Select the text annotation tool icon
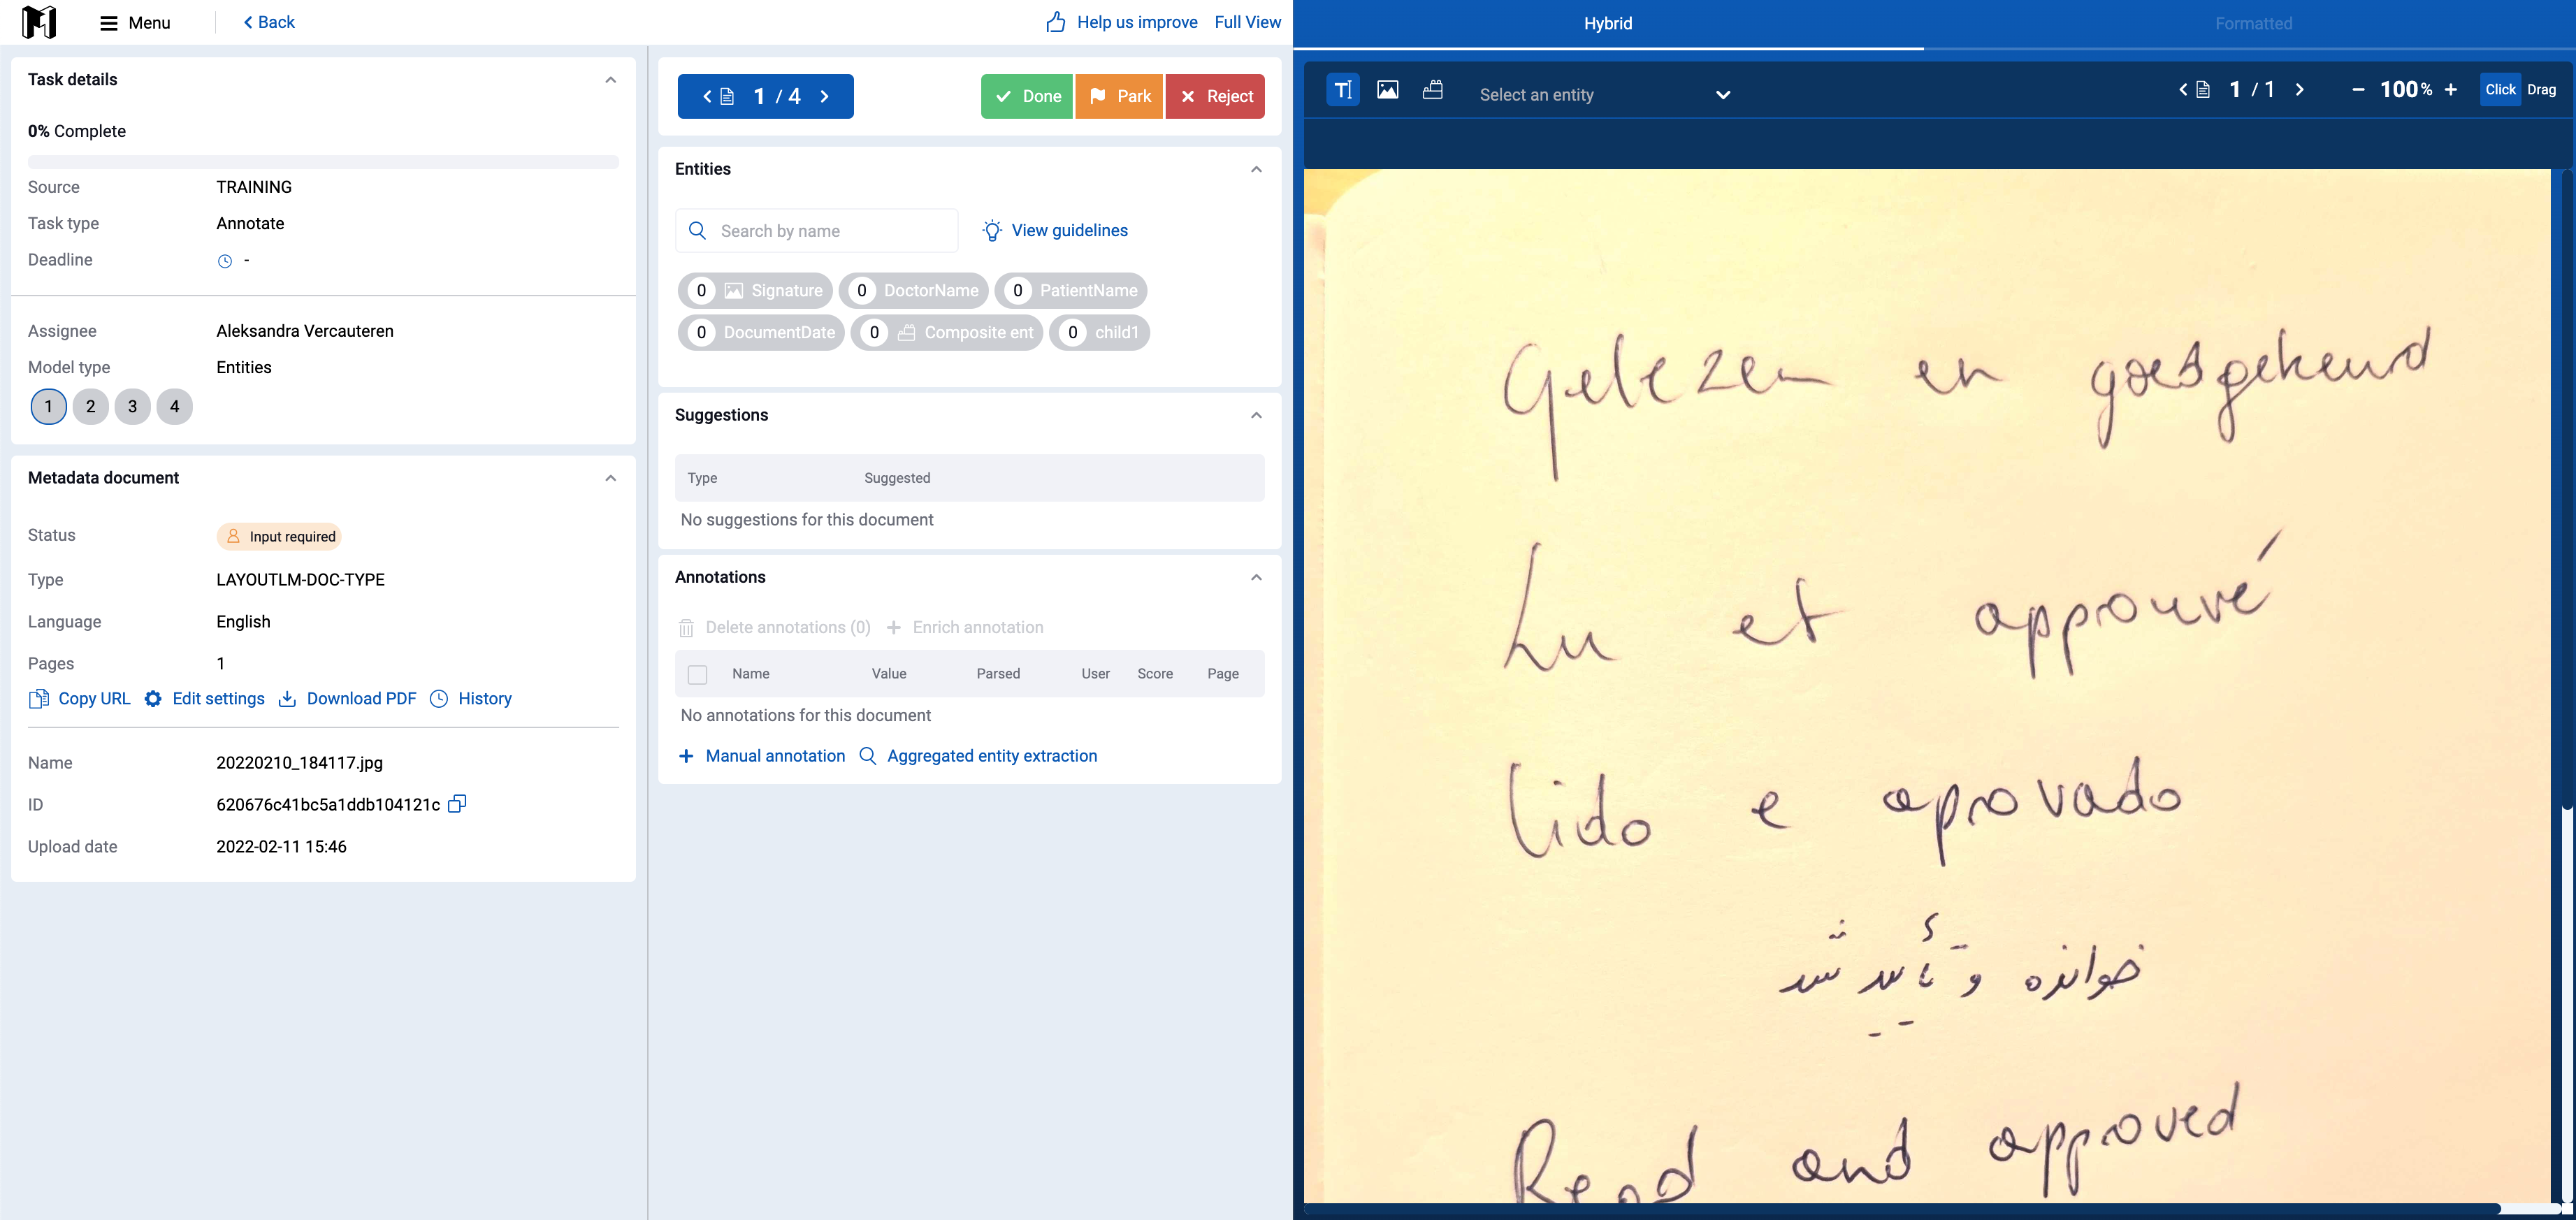This screenshot has height=1220, width=2576. tap(1343, 90)
